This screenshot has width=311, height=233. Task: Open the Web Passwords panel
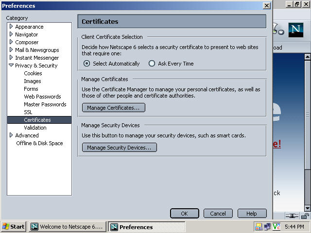click(x=42, y=97)
